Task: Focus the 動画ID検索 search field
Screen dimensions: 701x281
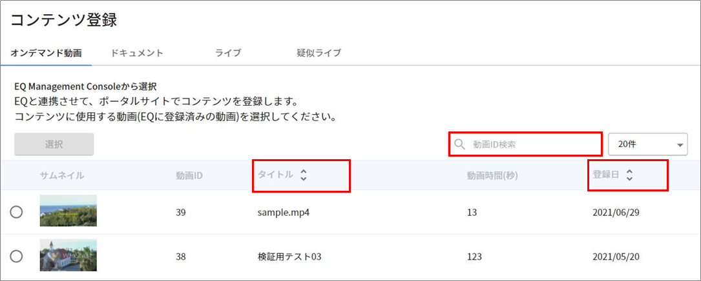Action: pyautogui.click(x=525, y=144)
